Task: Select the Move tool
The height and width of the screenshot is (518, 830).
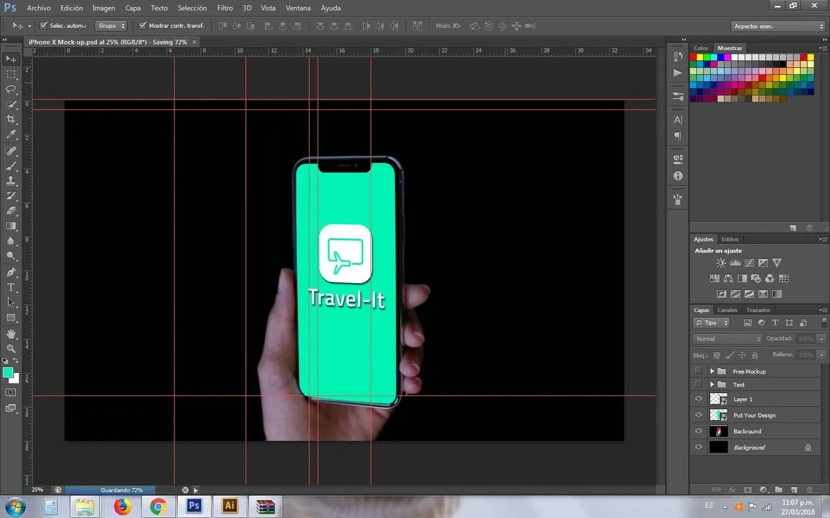Action: 11,59
